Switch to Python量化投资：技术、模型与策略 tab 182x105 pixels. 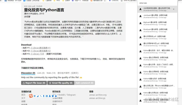tap(157, 51)
